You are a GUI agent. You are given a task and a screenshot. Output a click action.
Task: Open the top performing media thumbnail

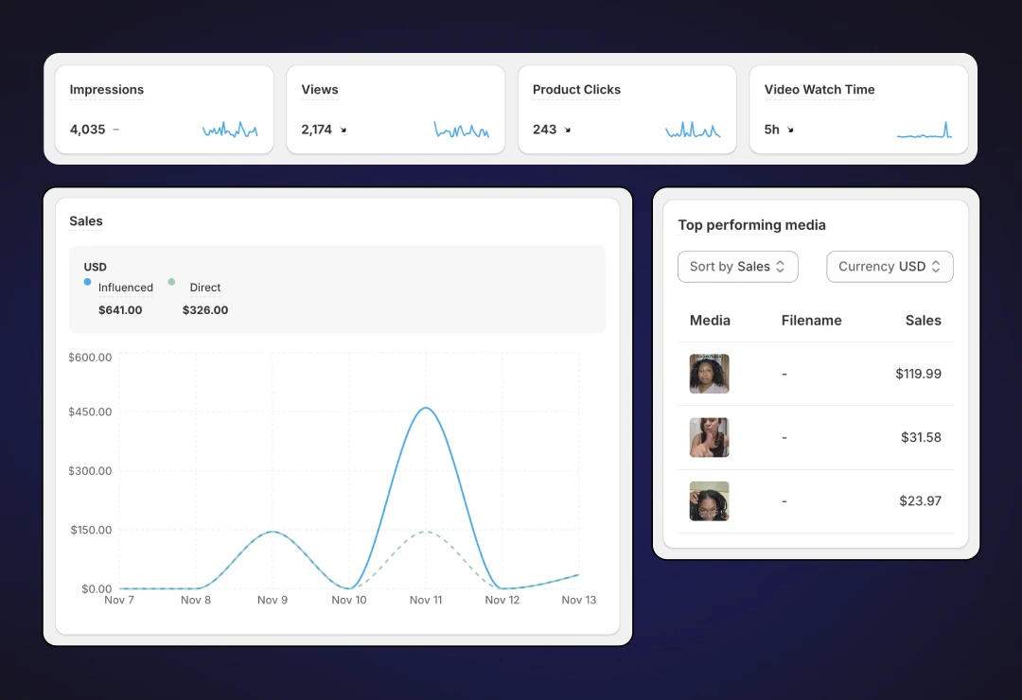tap(709, 374)
